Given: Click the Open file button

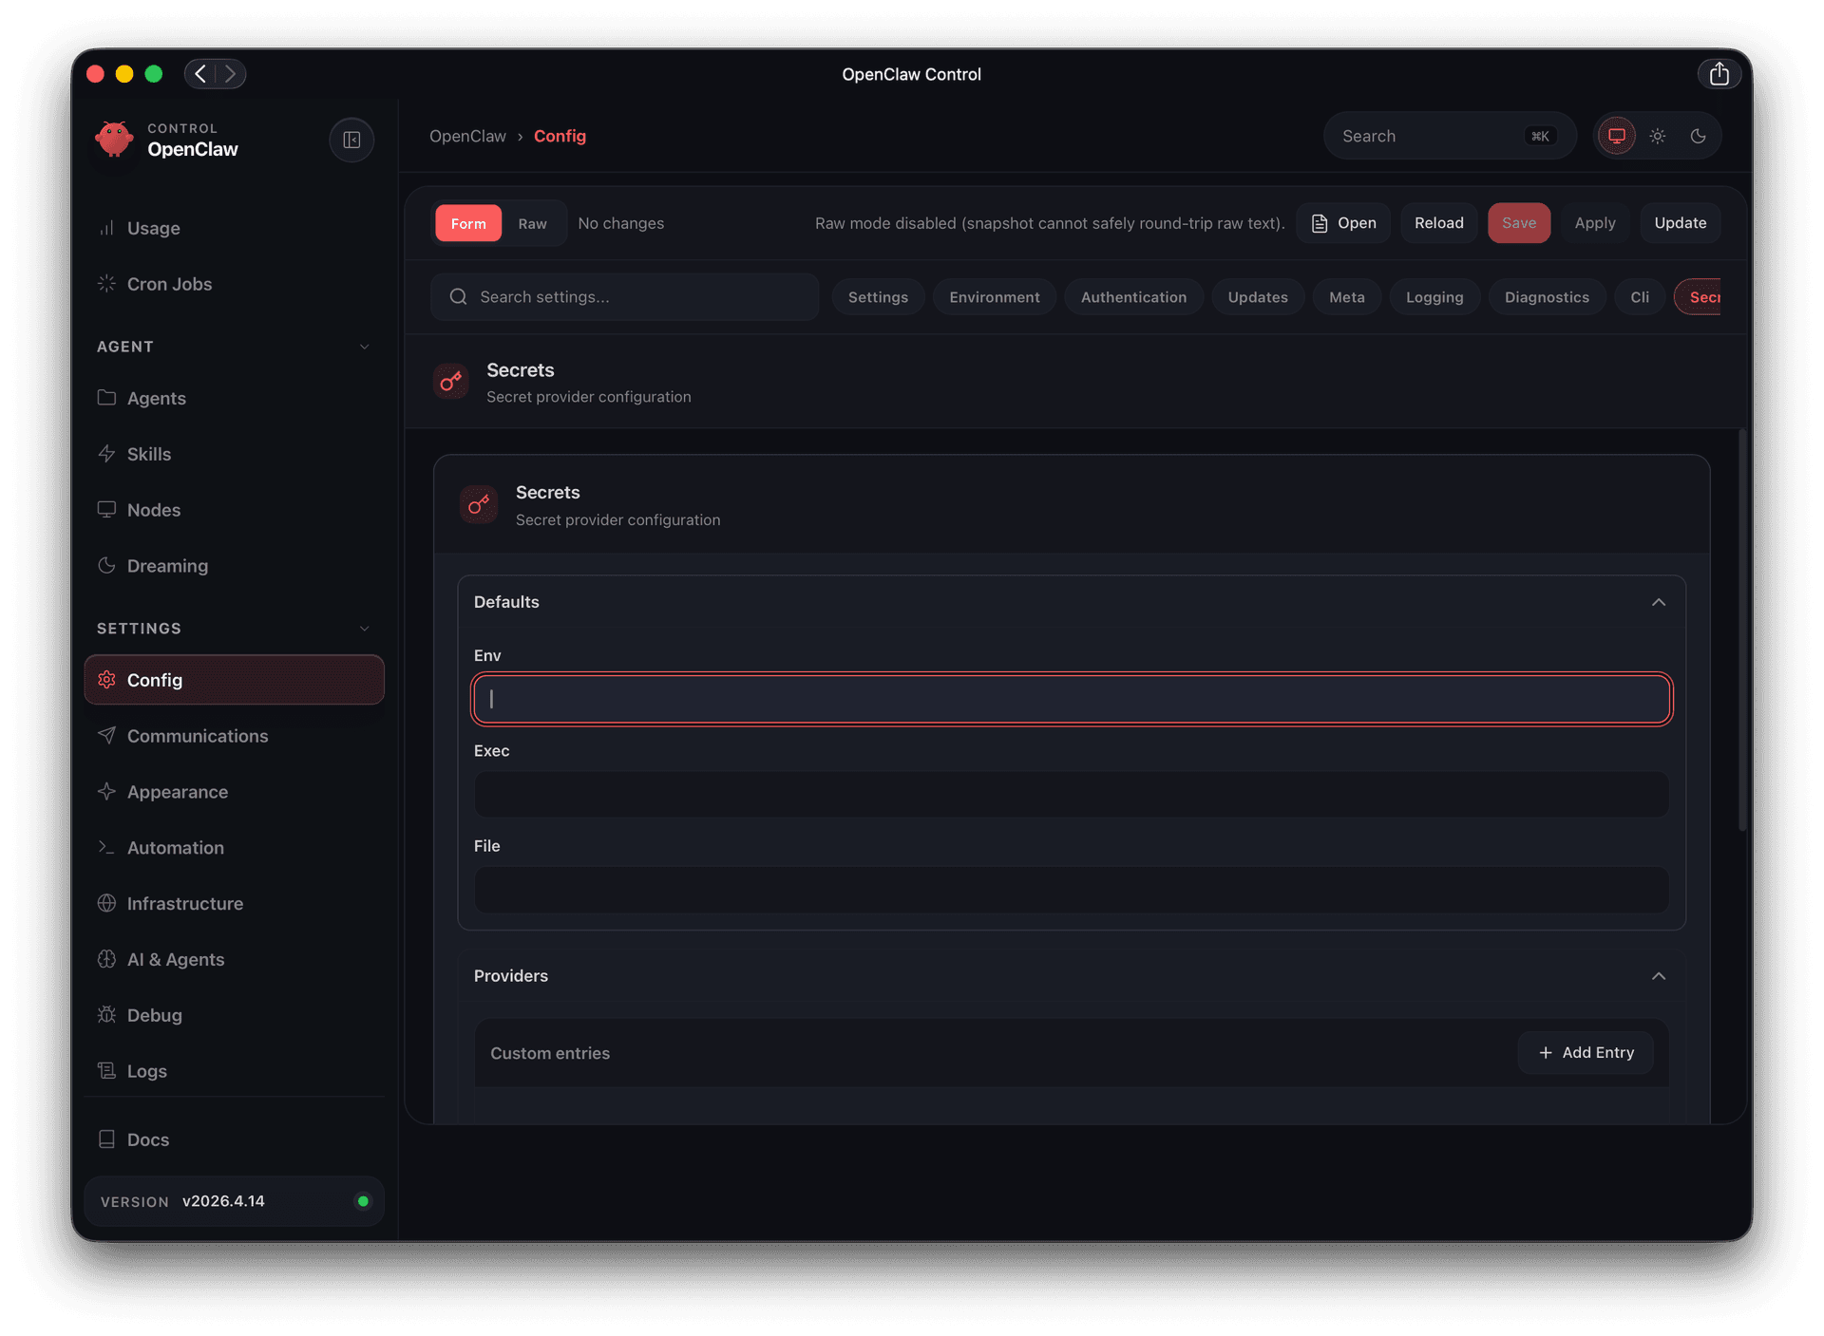Looking at the screenshot, I should pyautogui.click(x=1343, y=223).
